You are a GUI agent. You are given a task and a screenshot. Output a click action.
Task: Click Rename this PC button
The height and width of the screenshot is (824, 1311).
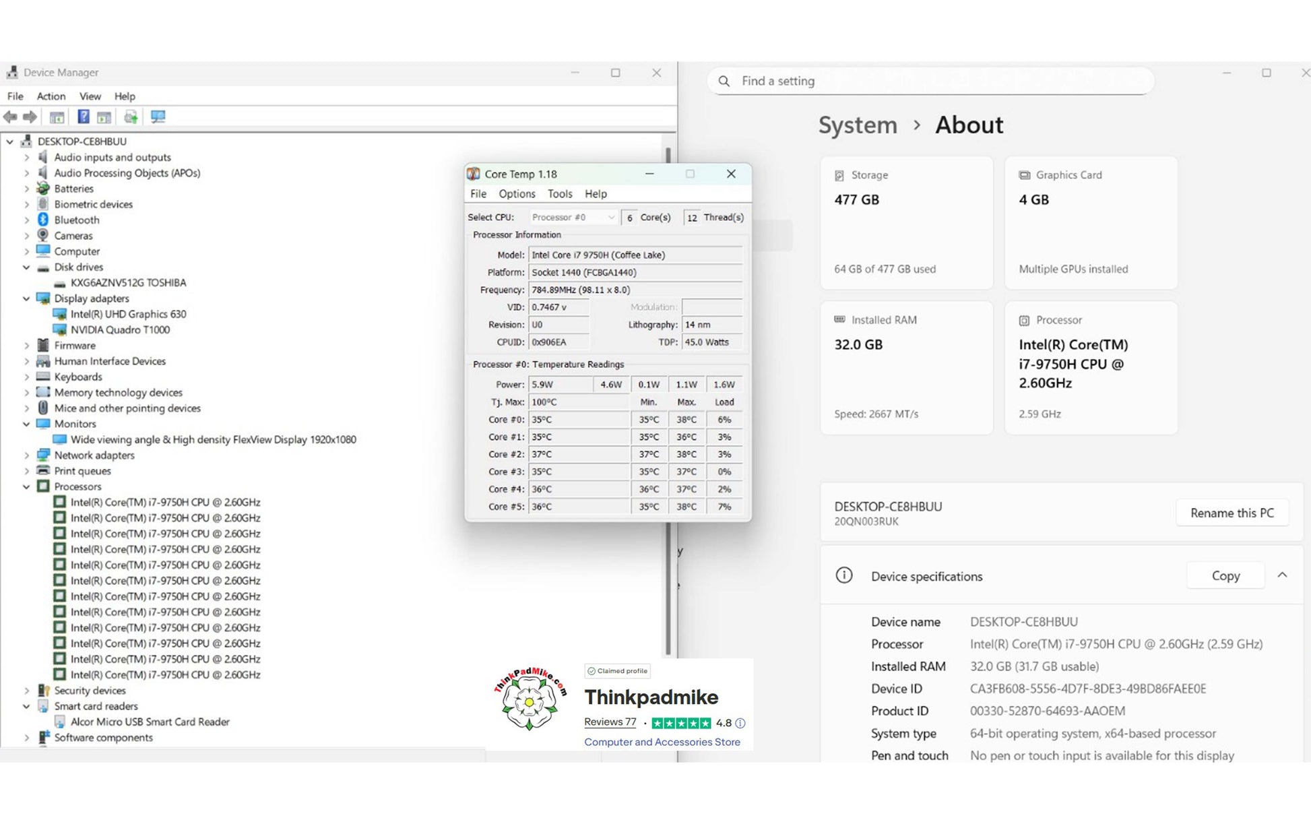(1232, 513)
